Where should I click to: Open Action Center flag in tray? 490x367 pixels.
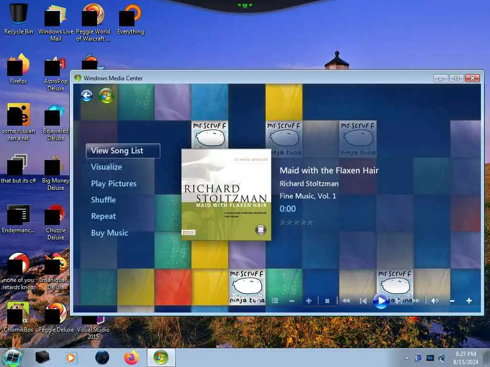click(418, 358)
